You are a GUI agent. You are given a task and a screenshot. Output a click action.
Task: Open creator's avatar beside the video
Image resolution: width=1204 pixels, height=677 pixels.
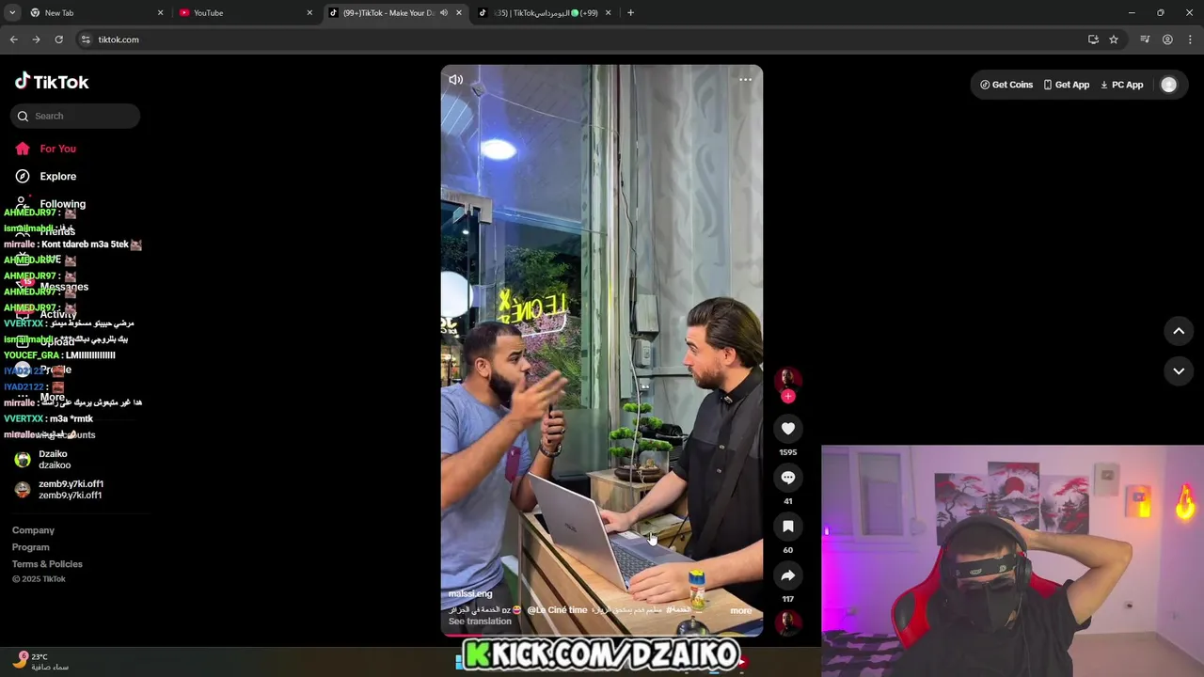point(788,378)
